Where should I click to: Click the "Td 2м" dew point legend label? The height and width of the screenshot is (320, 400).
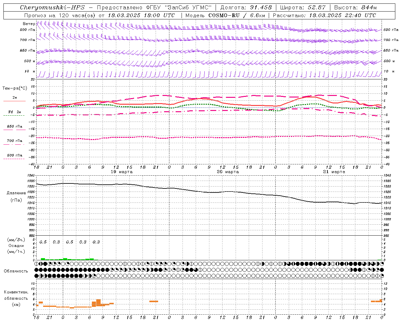pos(15,112)
